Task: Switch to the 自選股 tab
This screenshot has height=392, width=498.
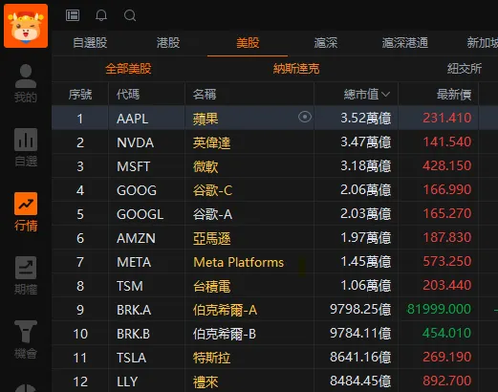Action: (90, 43)
